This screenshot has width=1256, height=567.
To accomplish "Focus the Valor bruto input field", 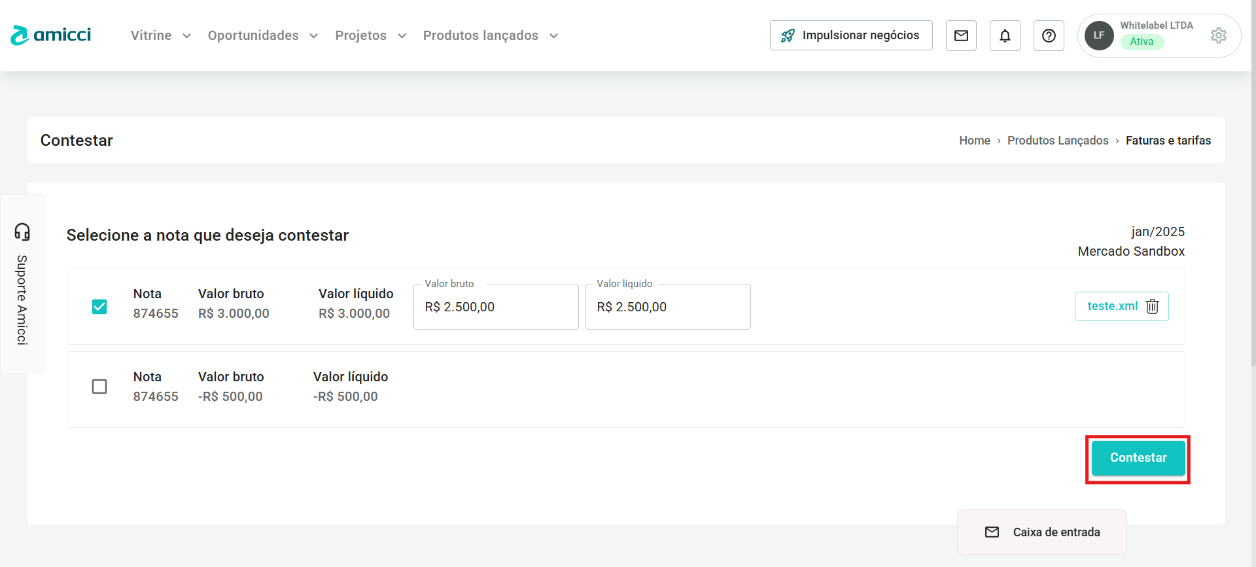I will [496, 307].
